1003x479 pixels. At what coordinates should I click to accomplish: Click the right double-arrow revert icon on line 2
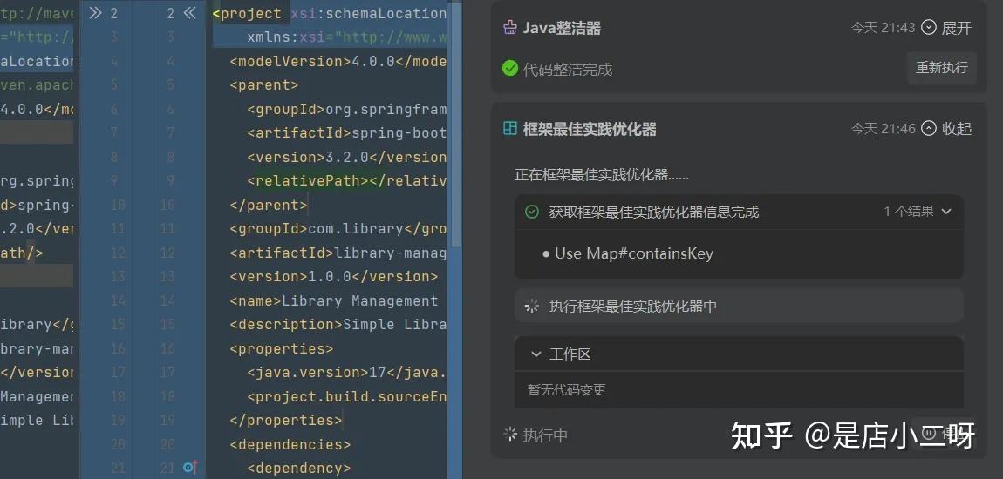[x=189, y=13]
